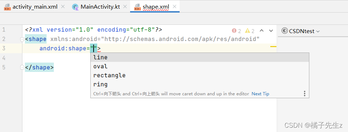Image resolution: width=348 pixels, height=132 pixels.
Task: Close the shape.xml tab
Action: click(x=175, y=6)
